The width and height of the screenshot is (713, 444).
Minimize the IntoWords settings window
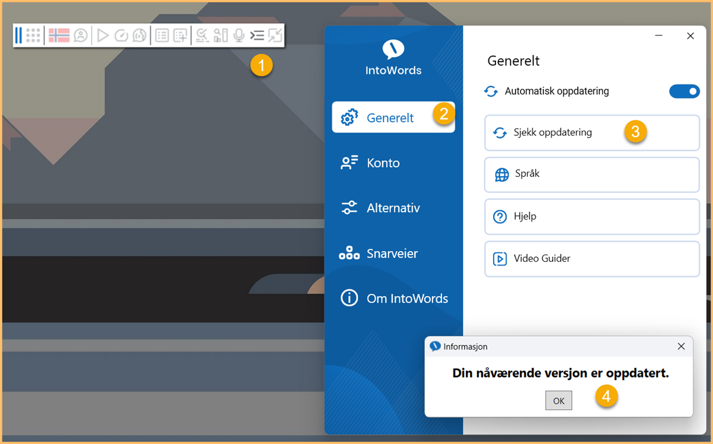coord(659,36)
